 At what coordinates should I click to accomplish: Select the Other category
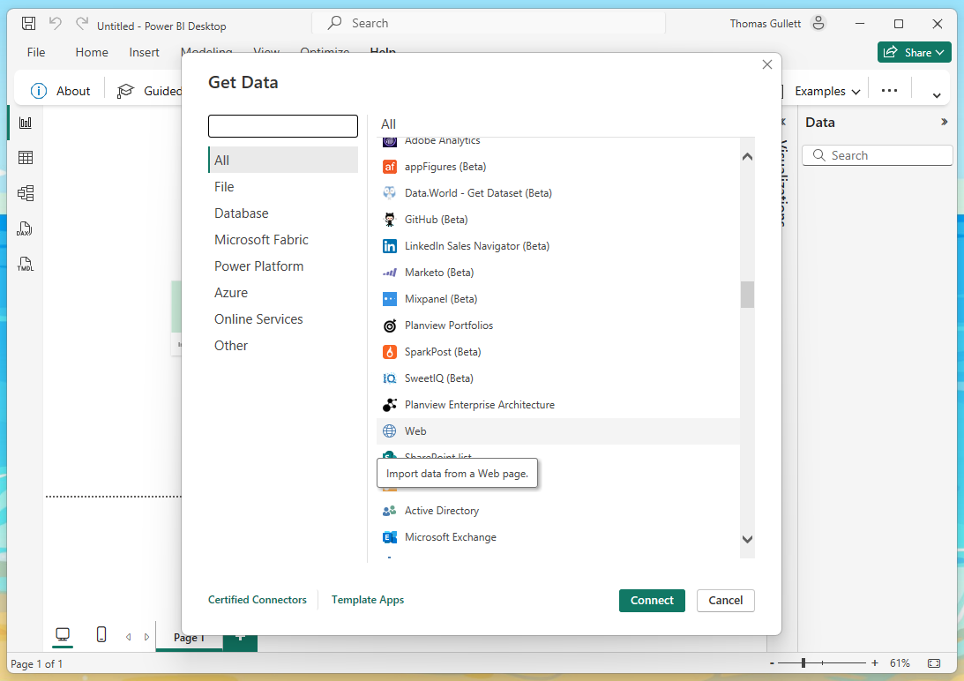tap(283, 345)
